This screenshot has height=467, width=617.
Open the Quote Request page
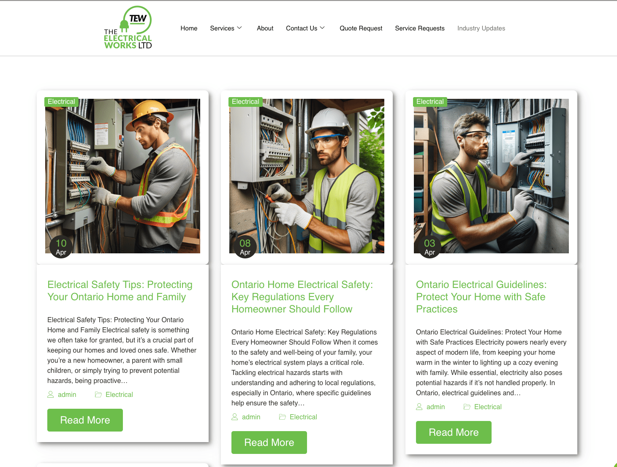tap(361, 28)
